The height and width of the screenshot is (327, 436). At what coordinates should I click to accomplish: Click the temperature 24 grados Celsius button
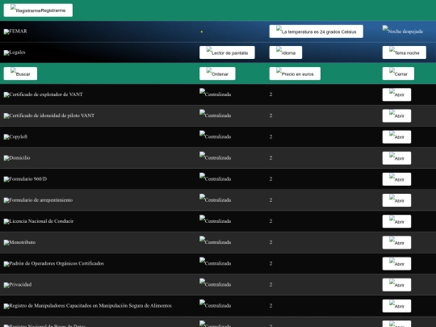(x=317, y=31)
